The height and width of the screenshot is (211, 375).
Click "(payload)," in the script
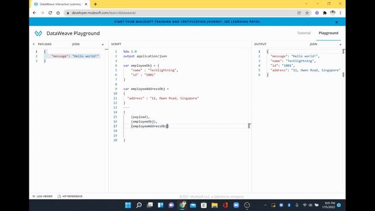click(x=140, y=117)
